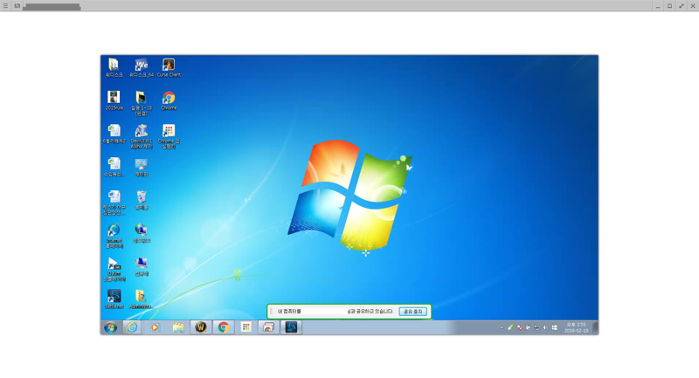Select the Administrator folder on the desktop
This screenshot has height=378, width=699.
[141, 299]
